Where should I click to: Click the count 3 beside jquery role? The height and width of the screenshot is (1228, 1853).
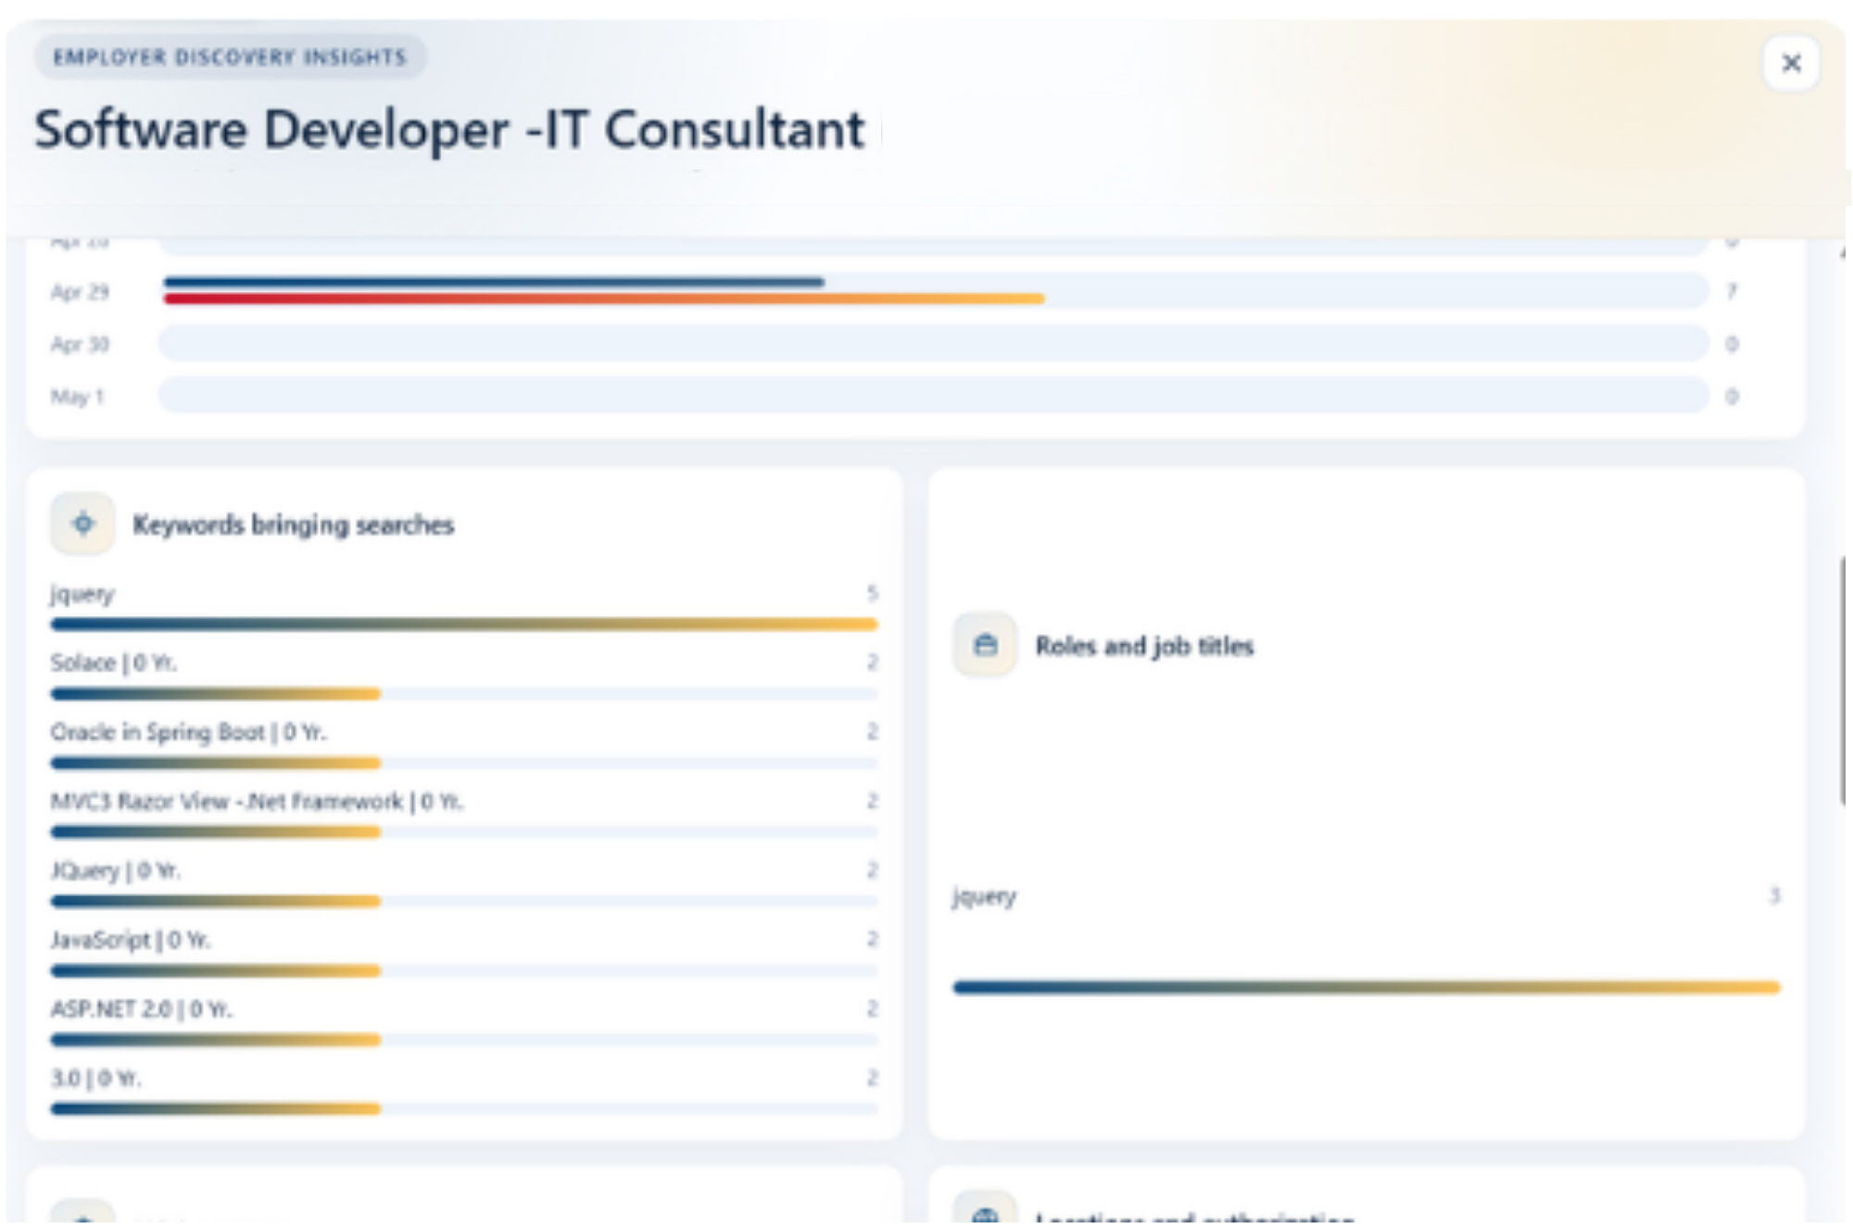coord(1774,895)
